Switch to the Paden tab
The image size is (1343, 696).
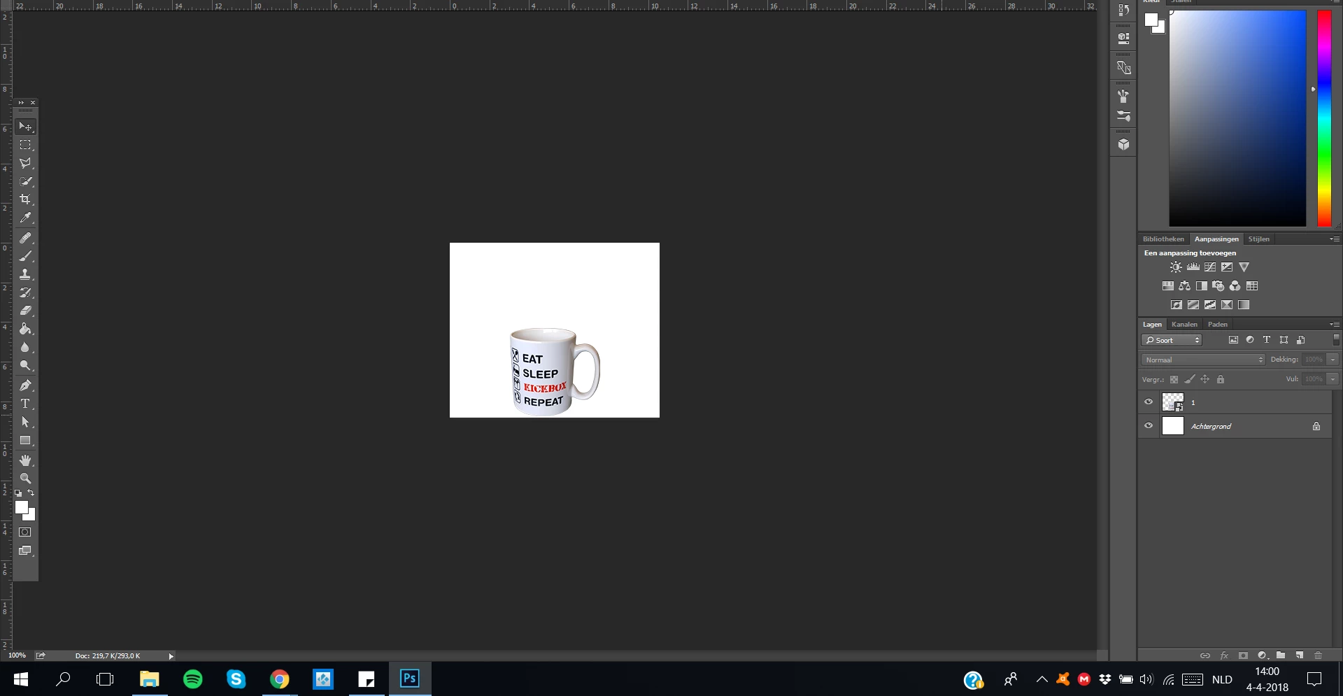[1217, 325]
